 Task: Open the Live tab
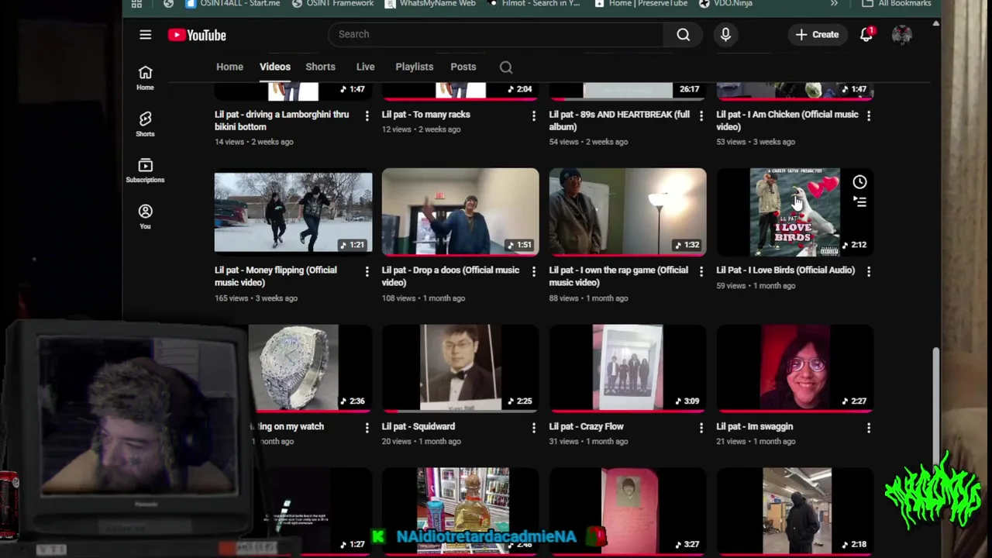pyautogui.click(x=365, y=67)
